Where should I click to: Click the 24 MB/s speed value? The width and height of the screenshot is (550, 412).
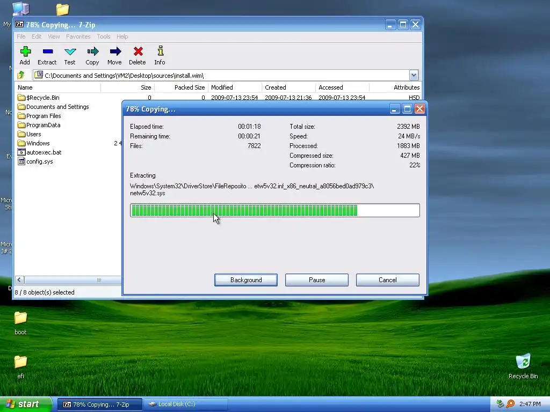click(409, 136)
